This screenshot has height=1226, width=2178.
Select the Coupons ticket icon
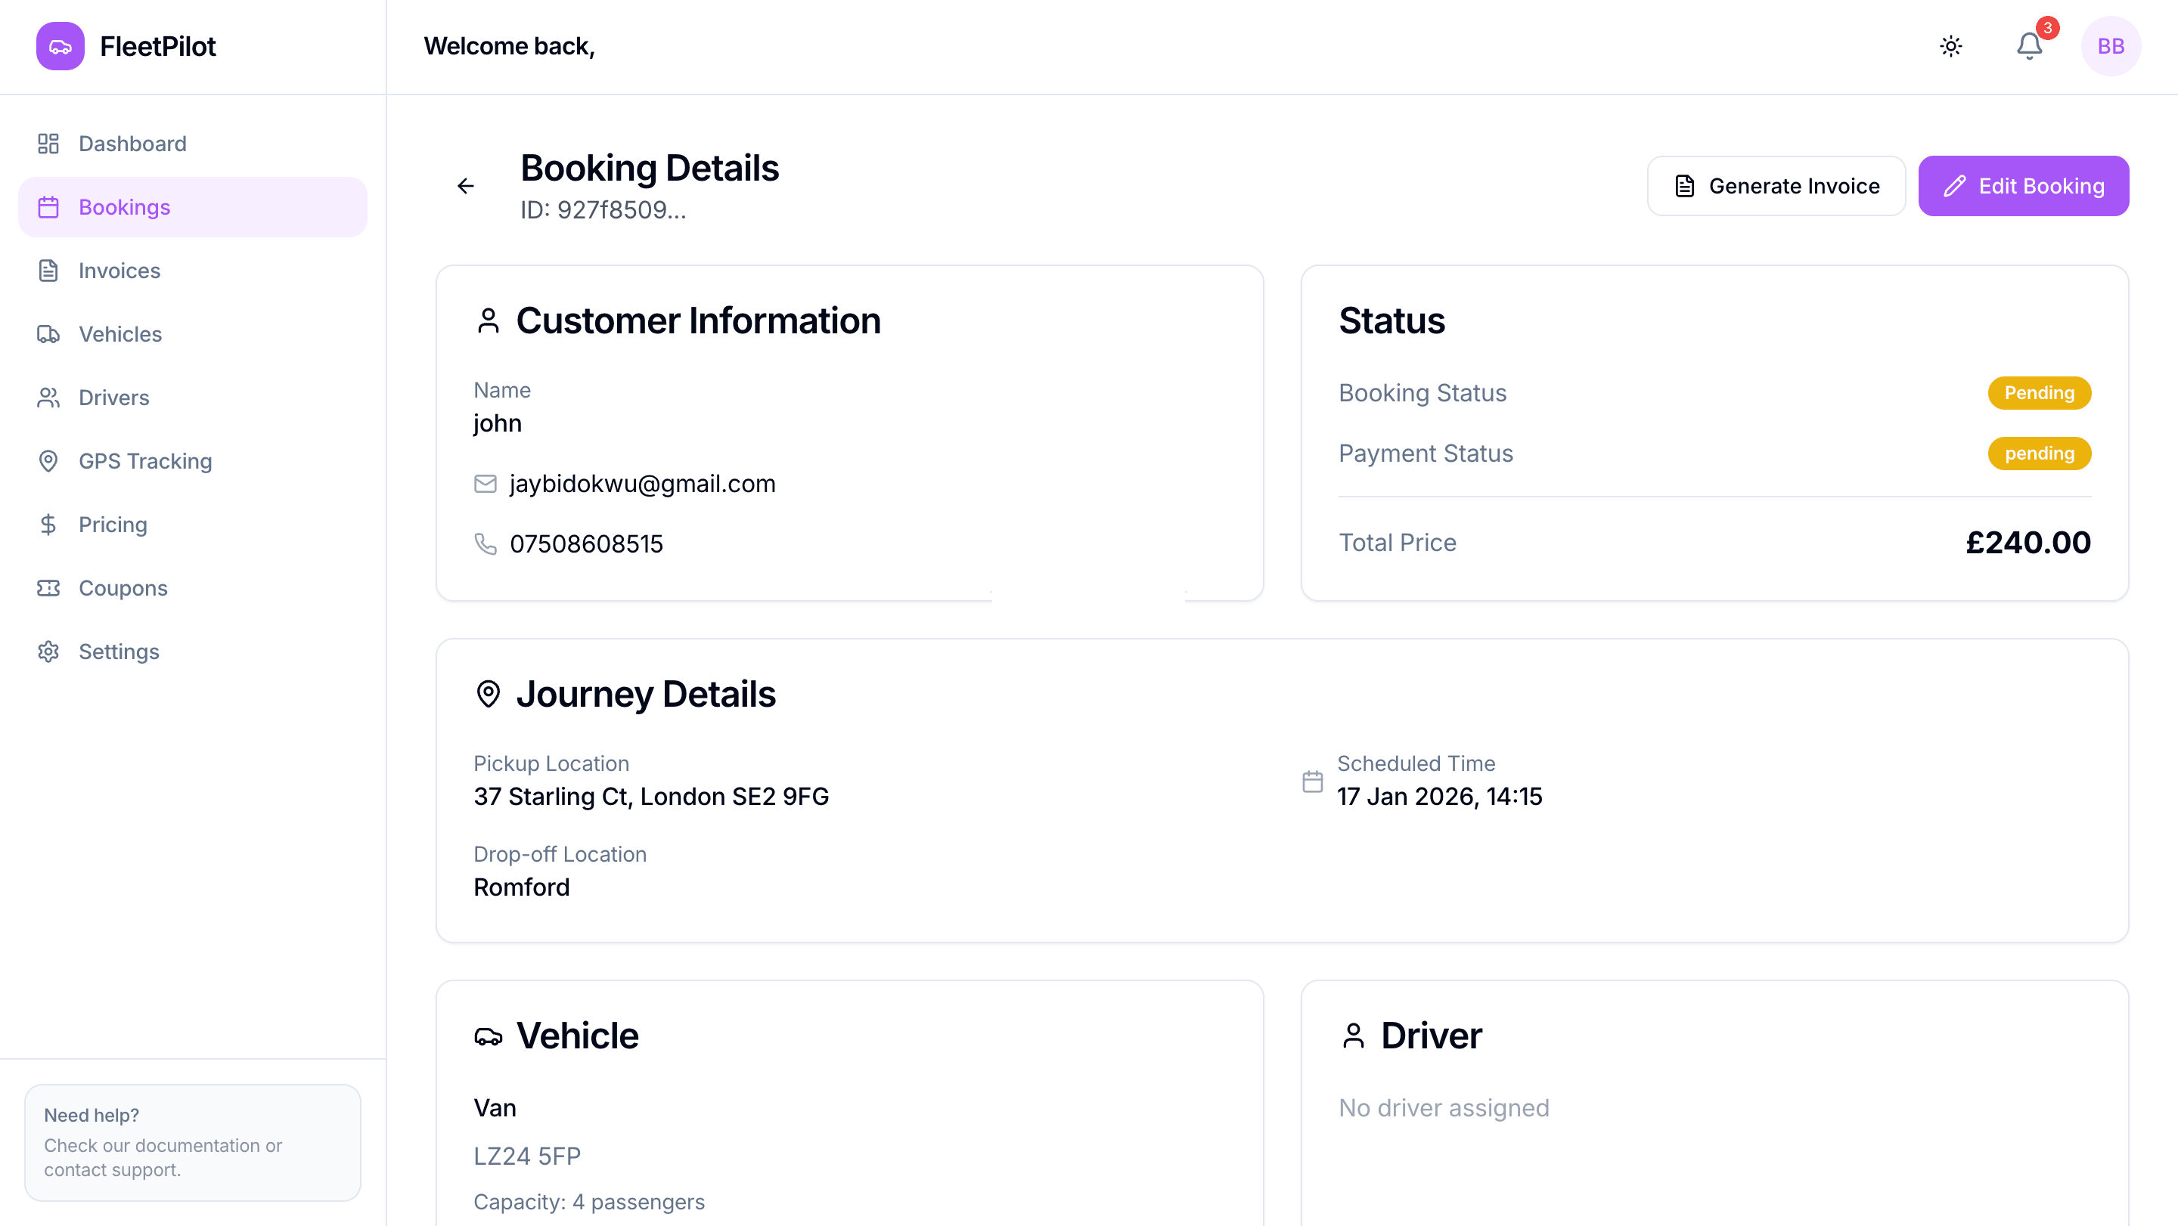click(48, 587)
